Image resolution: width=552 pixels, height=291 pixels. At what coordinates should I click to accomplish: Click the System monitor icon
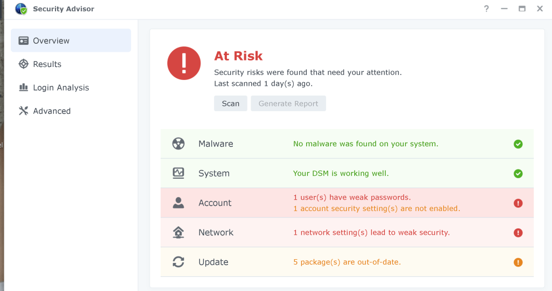point(178,173)
